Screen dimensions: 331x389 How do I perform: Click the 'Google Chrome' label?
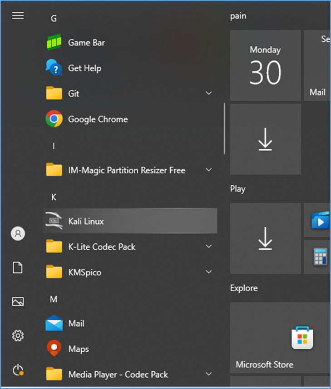point(98,119)
